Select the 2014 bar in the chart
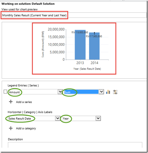Image resolution: width=148 pixels, height=153 pixels. [94, 46]
